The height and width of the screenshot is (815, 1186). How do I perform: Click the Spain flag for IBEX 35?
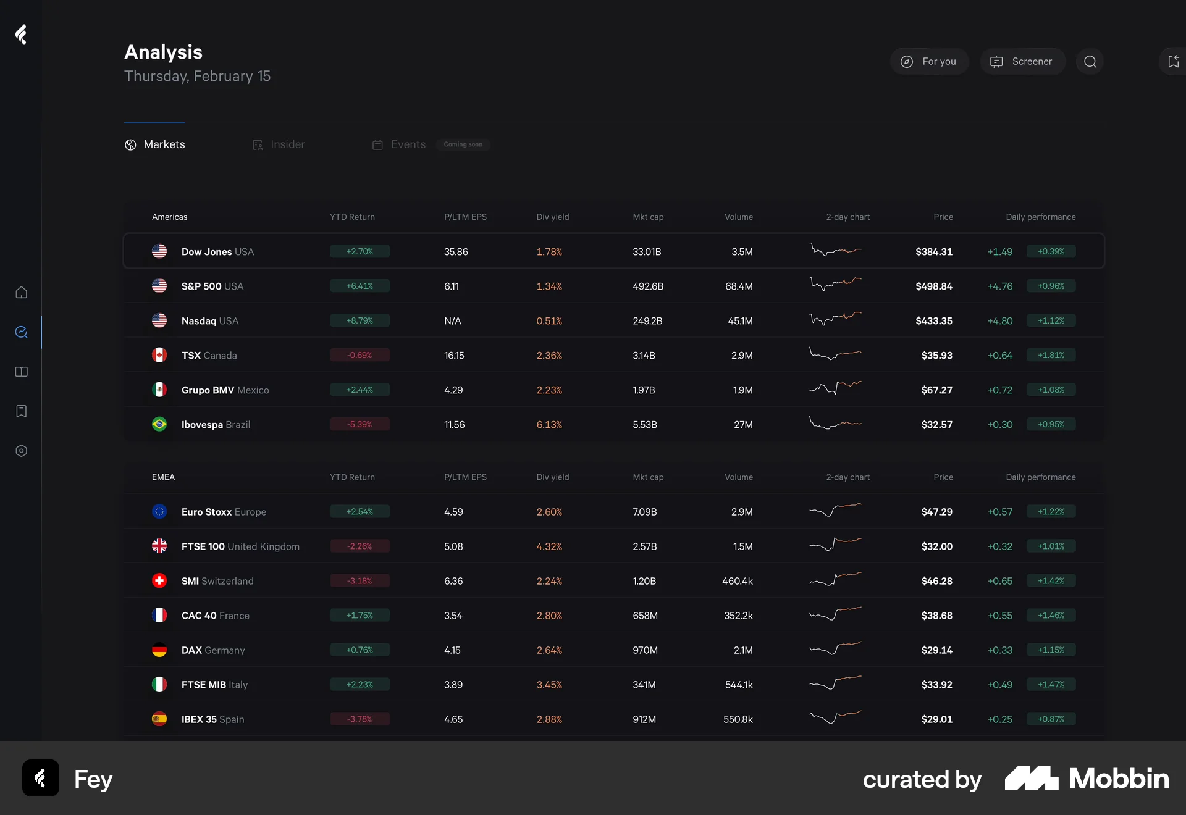[159, 719]
